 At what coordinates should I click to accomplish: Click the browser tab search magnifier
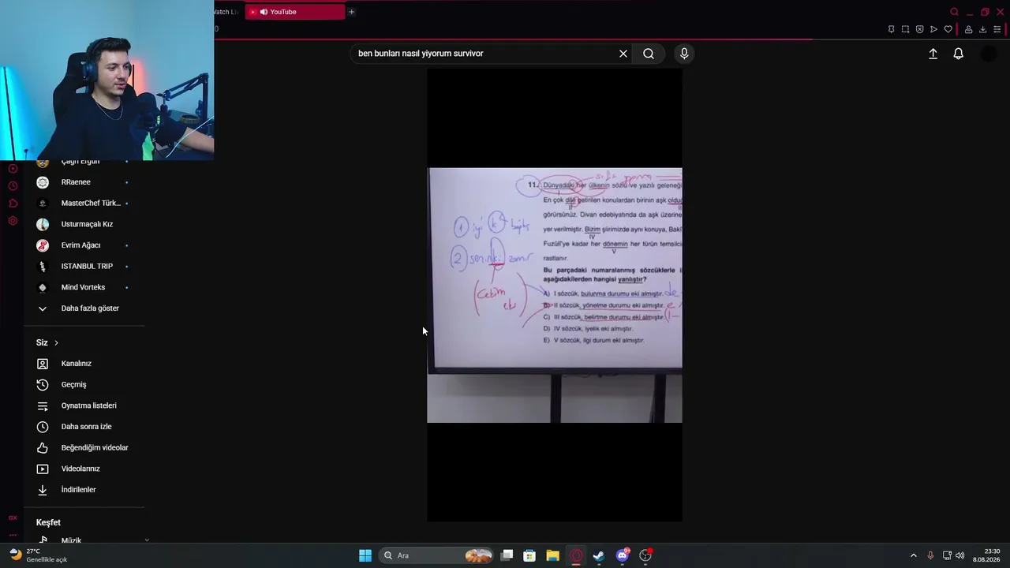click(x=954, y=12)
